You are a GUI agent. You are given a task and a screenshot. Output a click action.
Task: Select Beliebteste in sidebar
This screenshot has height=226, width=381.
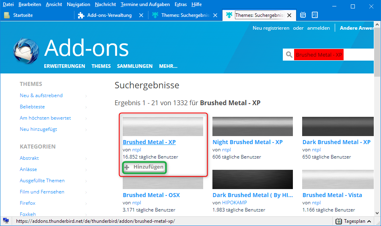coord(32,107)
